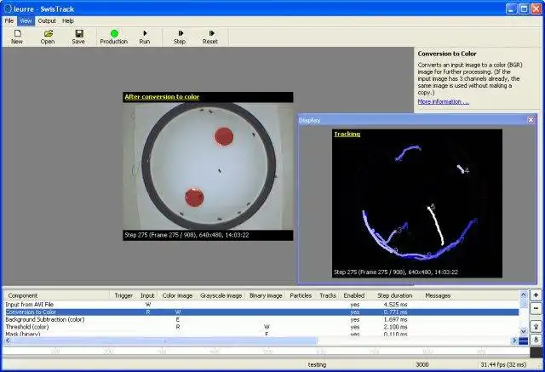Save configuration using floppy disk icon
Screen dimensions: 545x372
click(x=78, y=37)
